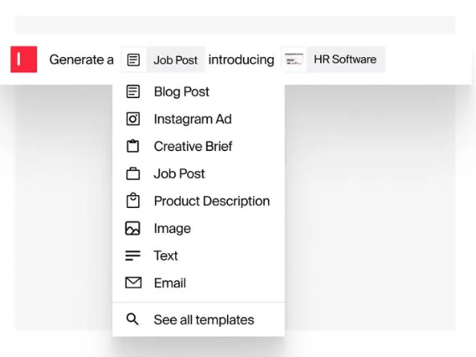Click the Blog Post document icon

133,91
